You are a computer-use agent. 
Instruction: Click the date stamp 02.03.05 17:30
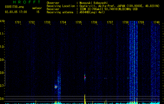16,12
